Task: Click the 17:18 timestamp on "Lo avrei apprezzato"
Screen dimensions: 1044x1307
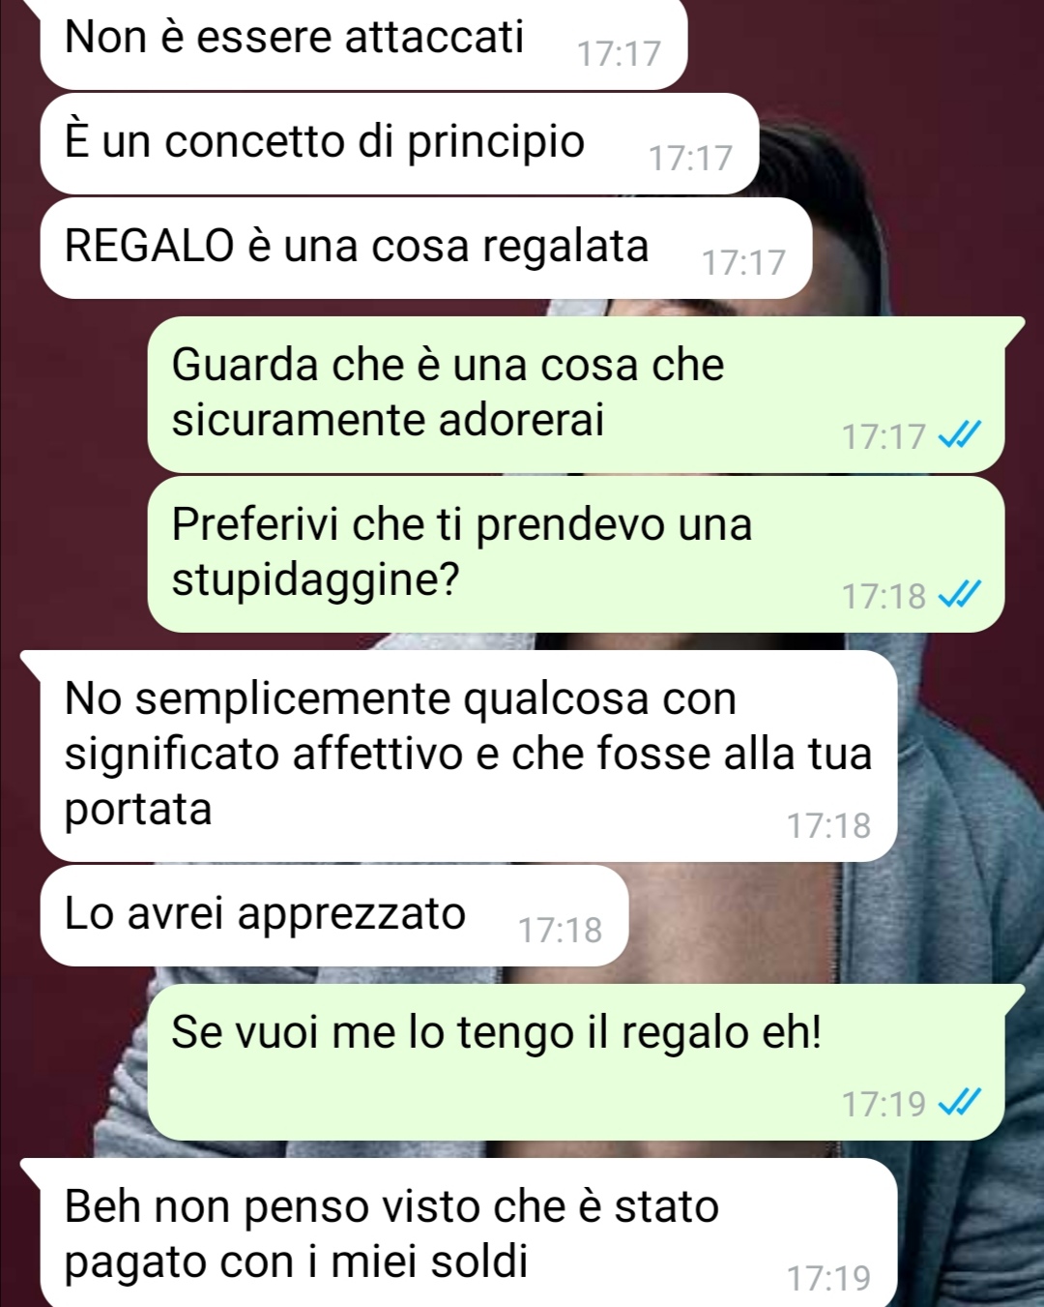Action: (560, 930)
